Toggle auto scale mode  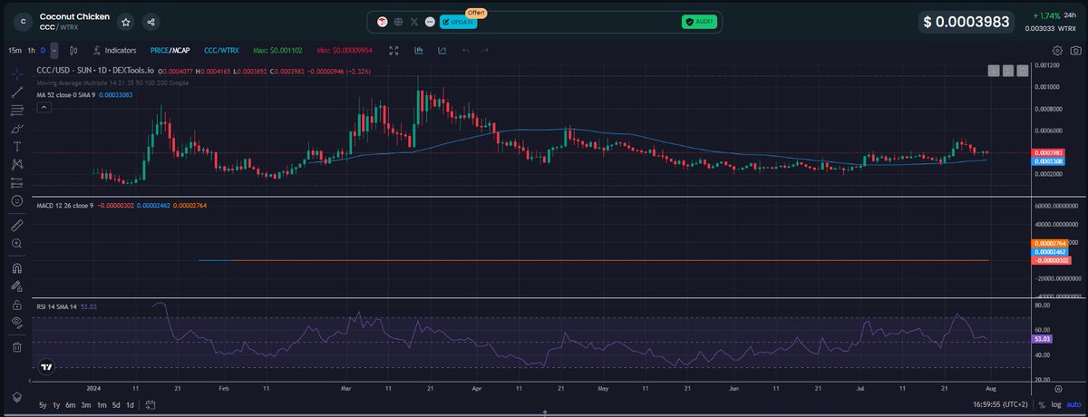[x=1072, y=403]
